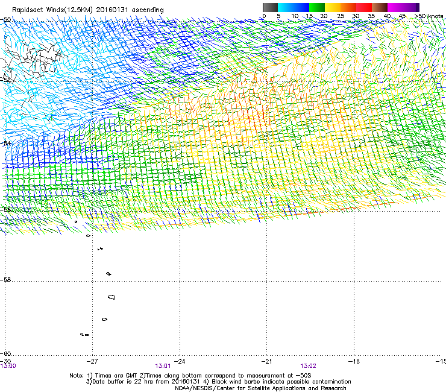This screenshot has height=392, width=446.
Task: Click the legend scale number '25'
Action: click(x=341, y=16)
